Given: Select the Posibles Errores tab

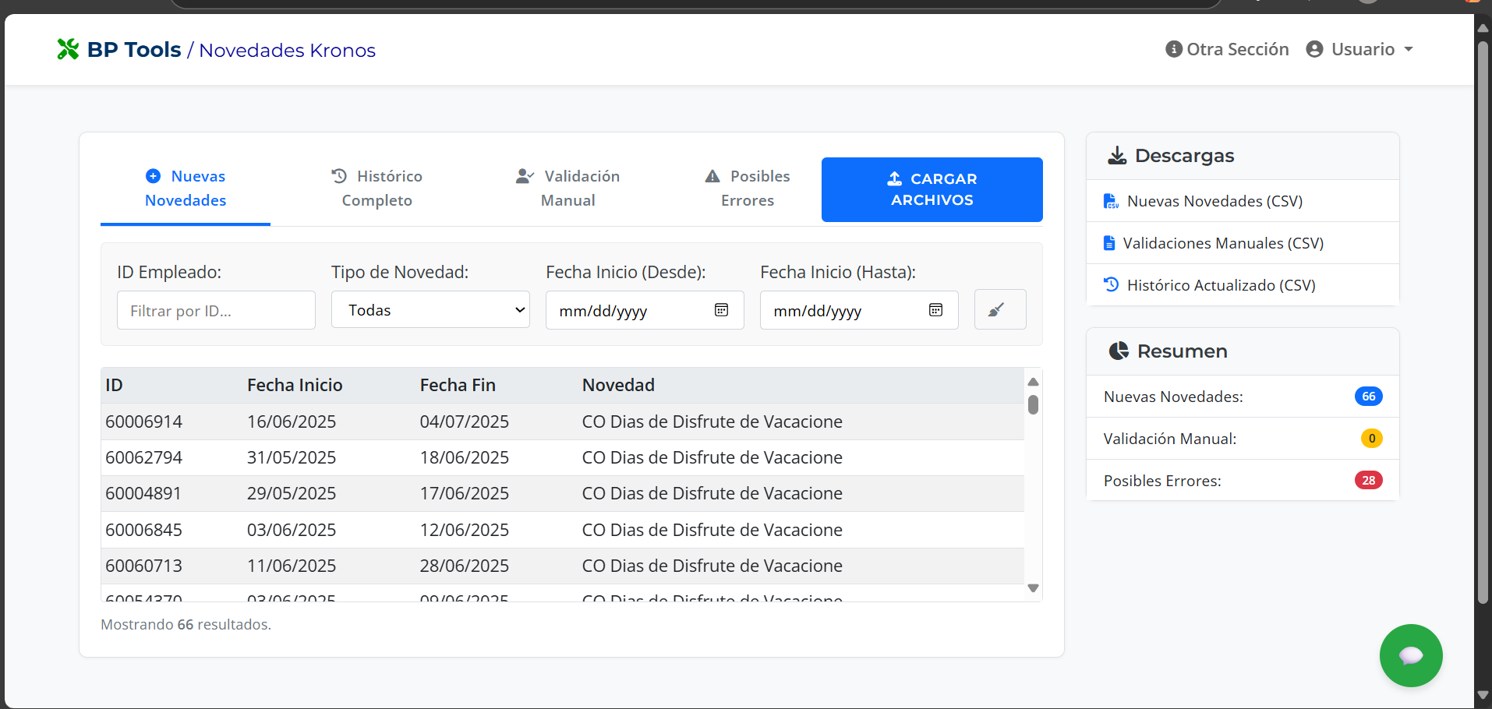Looking at the screenshot, I should tap(747, 188).
